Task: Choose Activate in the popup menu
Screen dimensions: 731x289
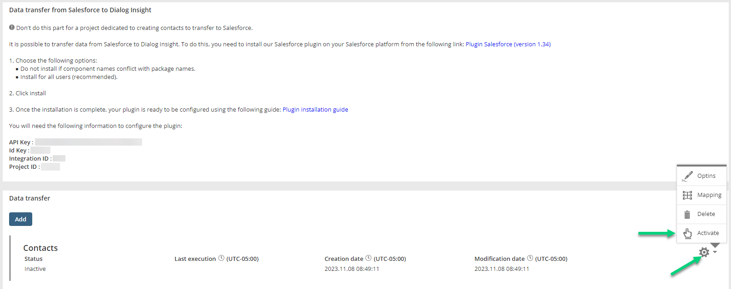Action: tap(701, 233)
